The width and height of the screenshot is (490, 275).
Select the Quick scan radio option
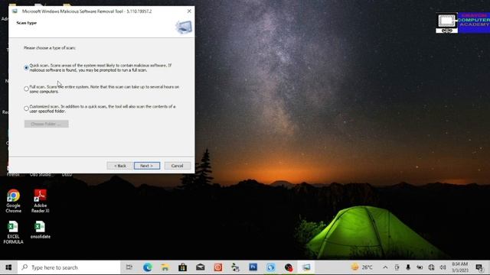point(26,68)
